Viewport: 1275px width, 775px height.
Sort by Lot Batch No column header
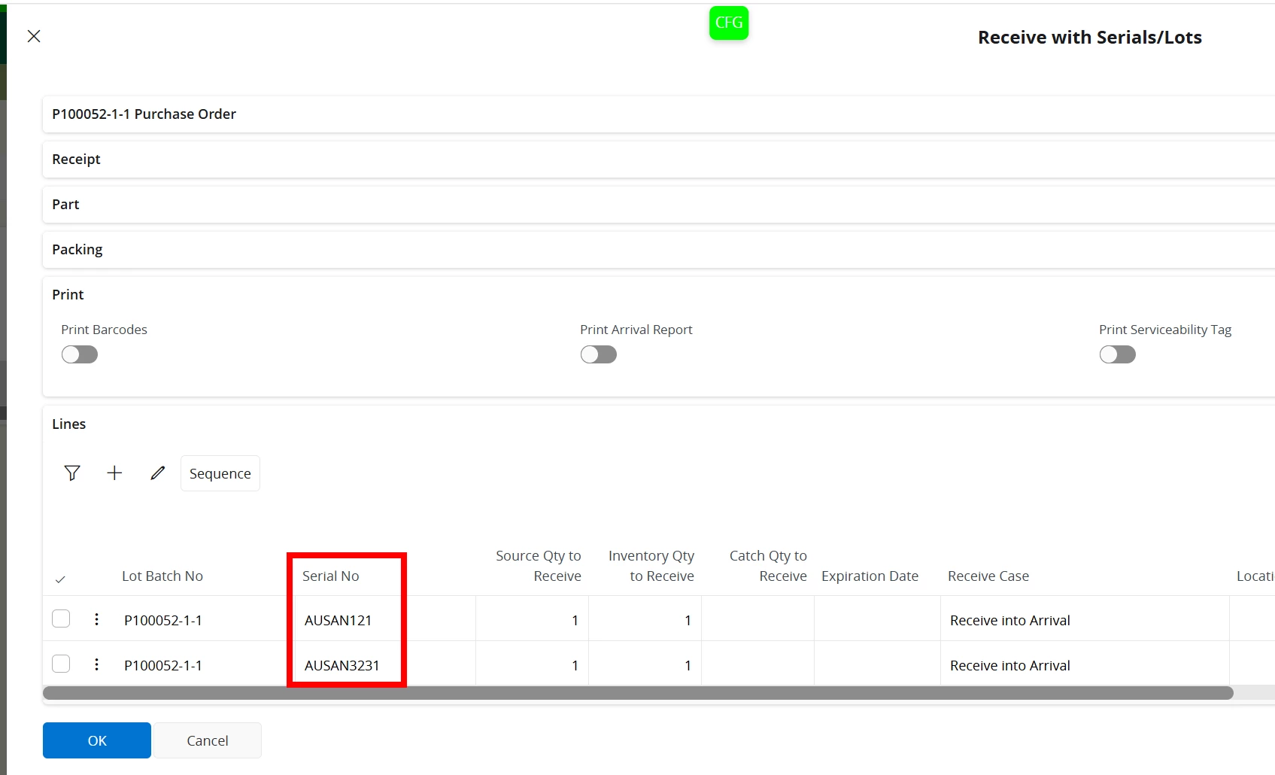point(162,576)
